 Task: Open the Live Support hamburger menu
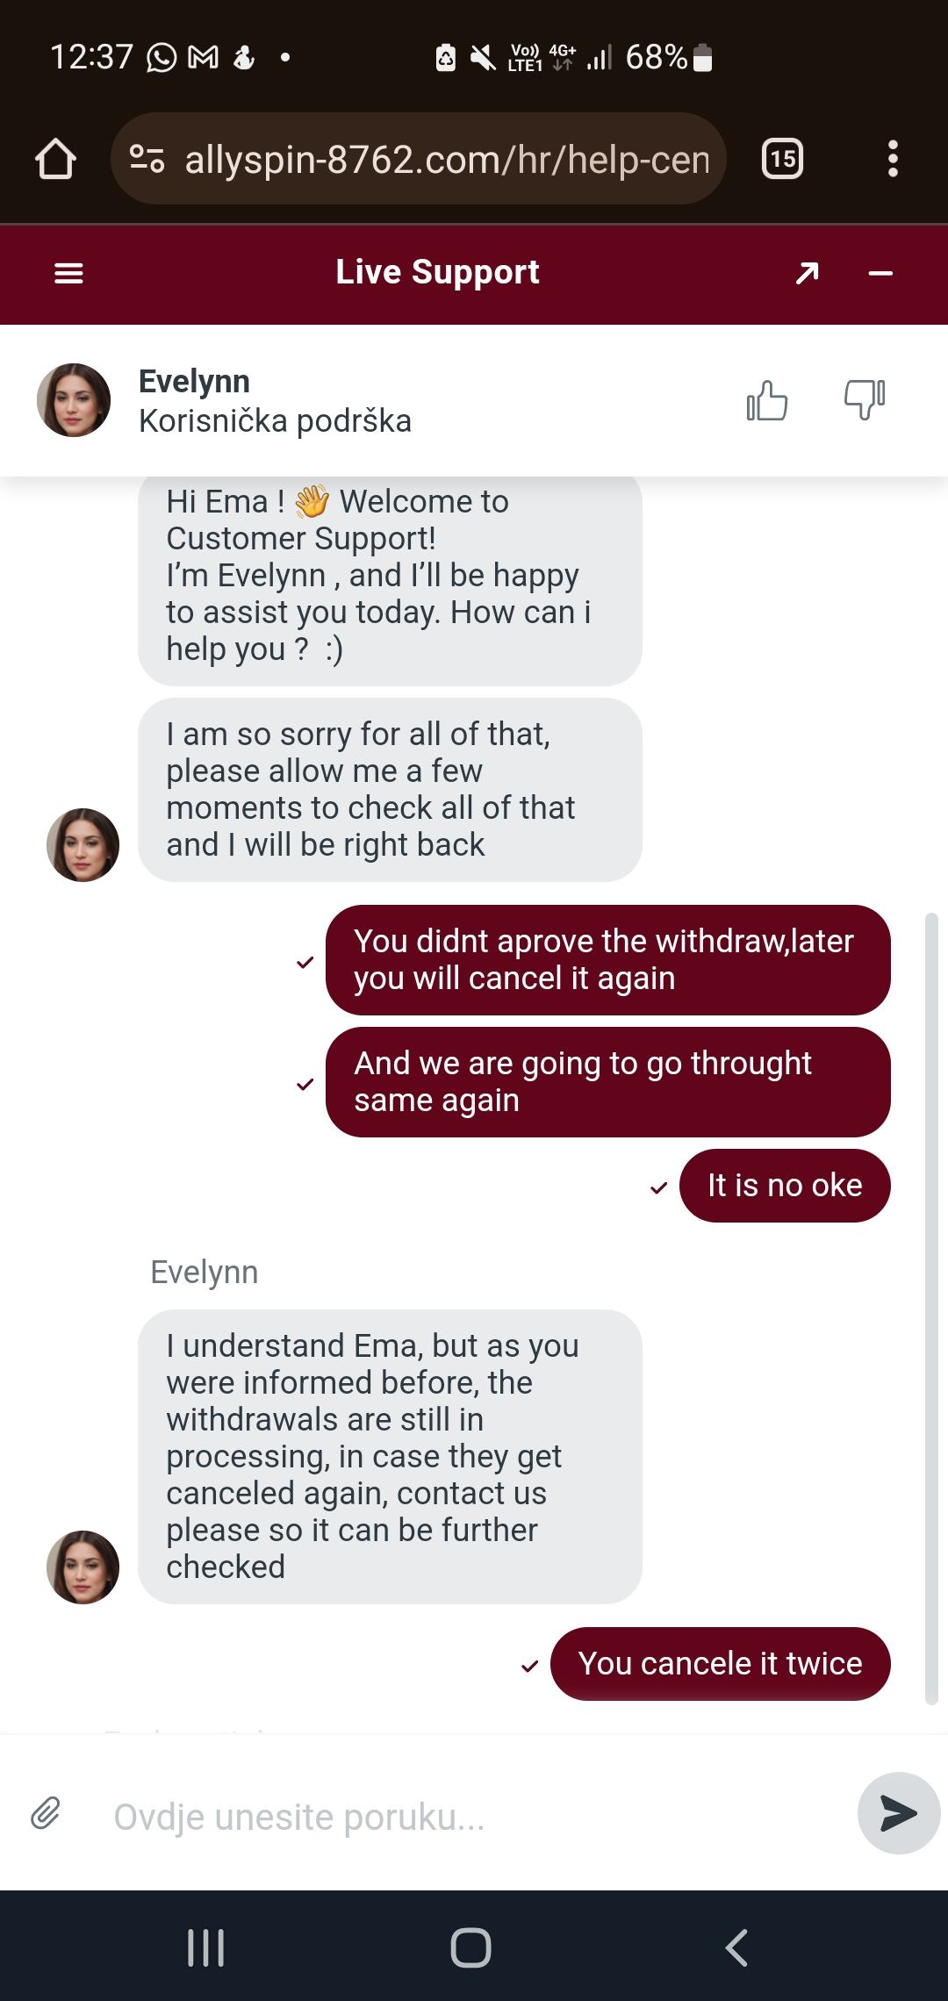(x=68, y=274)
